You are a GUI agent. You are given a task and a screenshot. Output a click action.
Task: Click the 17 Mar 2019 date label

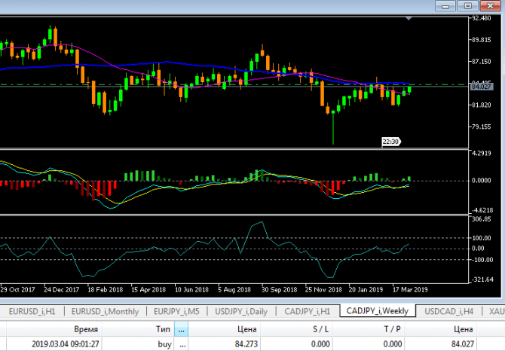[x=410, y=289]
